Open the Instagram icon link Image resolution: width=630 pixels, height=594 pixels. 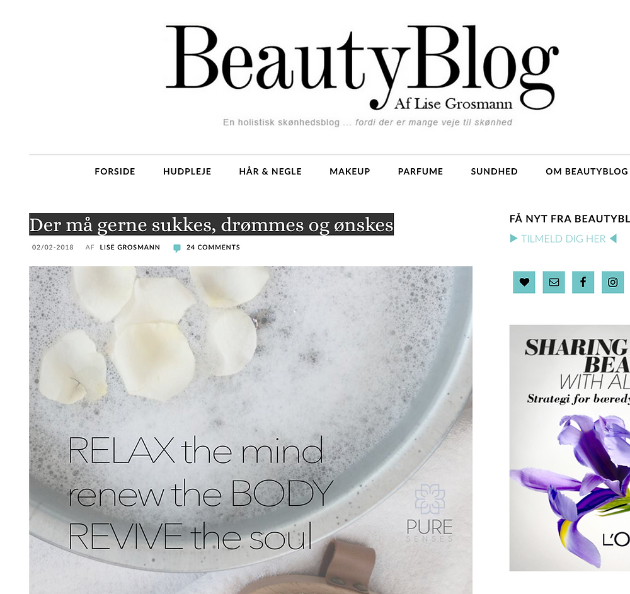click(613, 282)
